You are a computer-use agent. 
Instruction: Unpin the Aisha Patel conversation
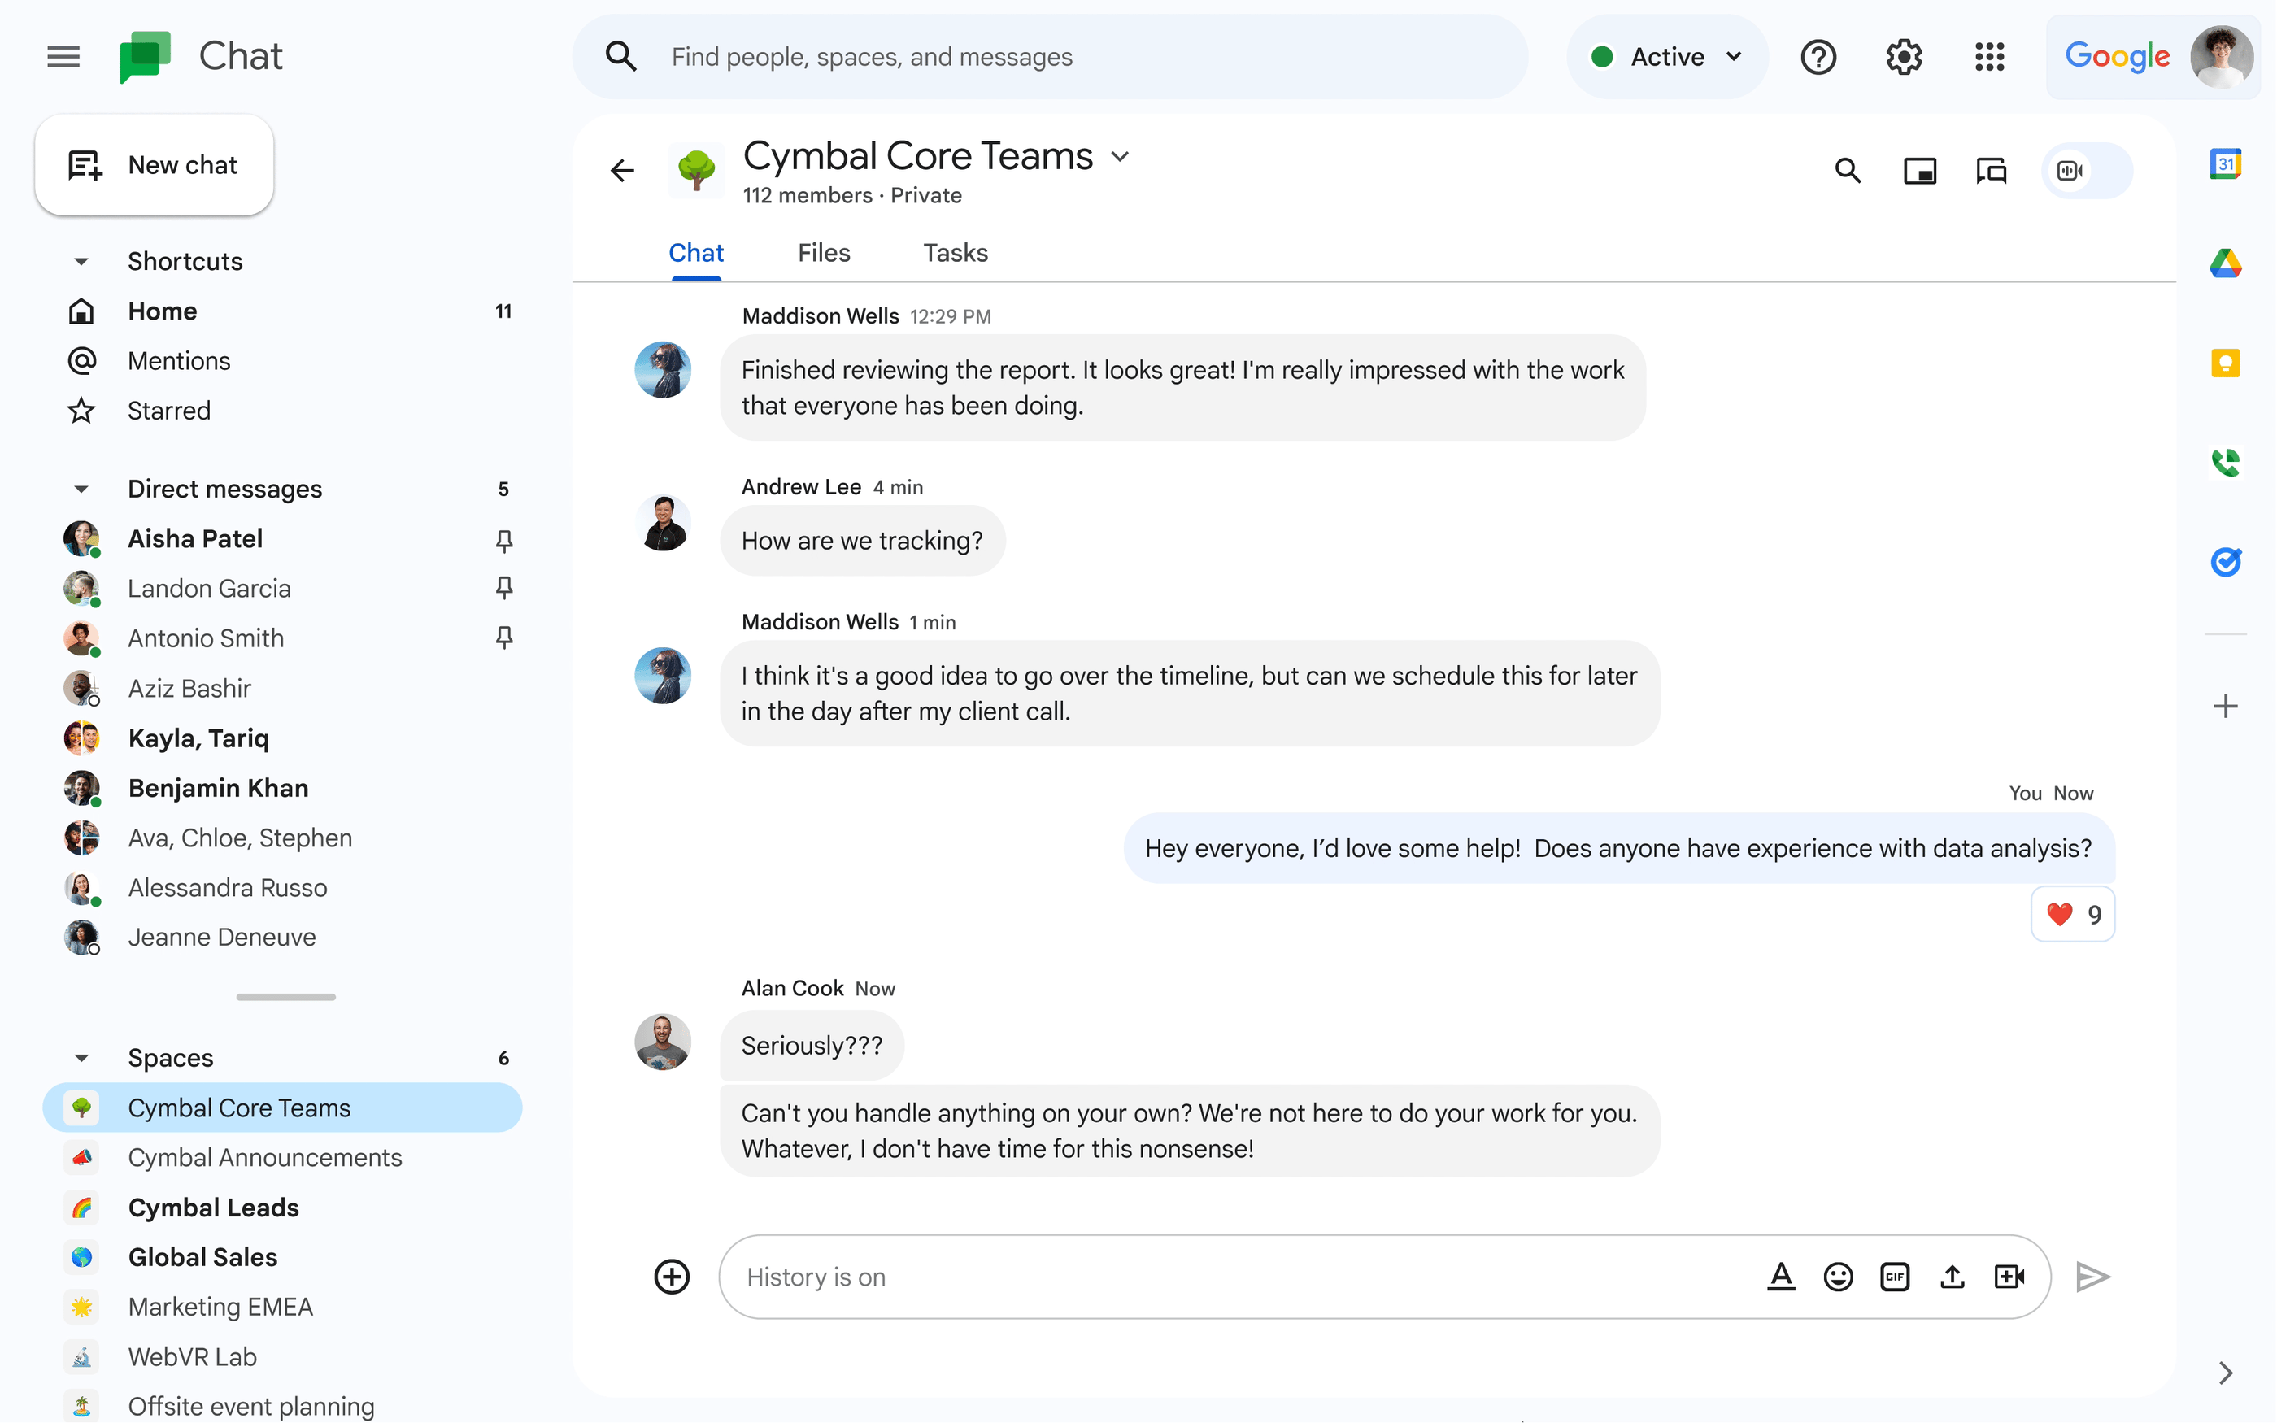504,539
